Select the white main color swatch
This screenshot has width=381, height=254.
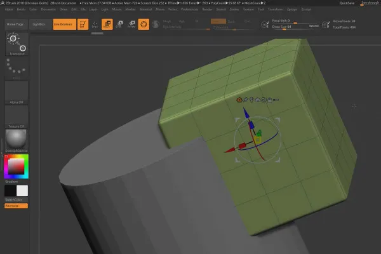point(22,190)
